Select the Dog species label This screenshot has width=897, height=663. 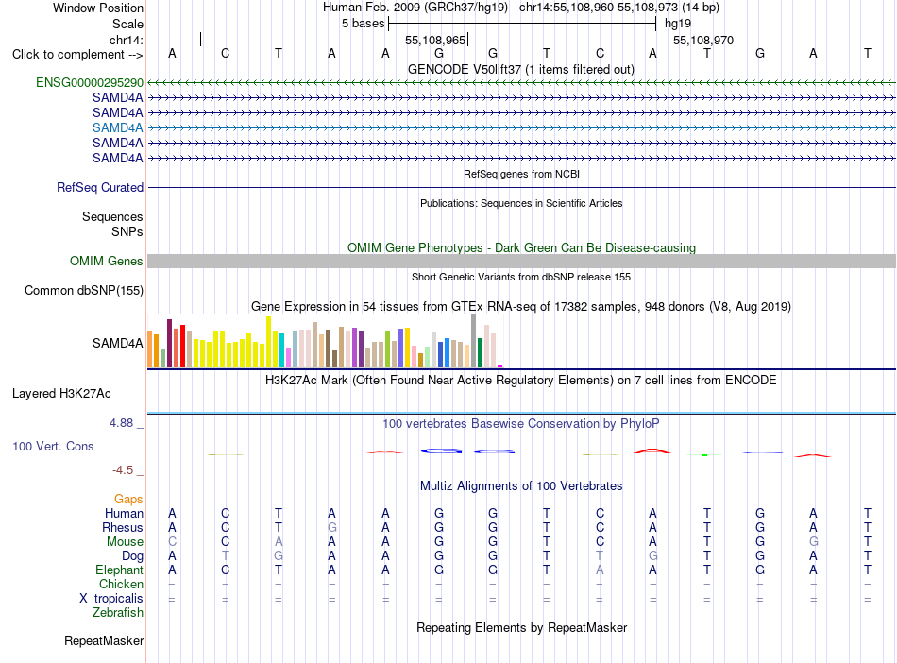[x=132, y=556]
